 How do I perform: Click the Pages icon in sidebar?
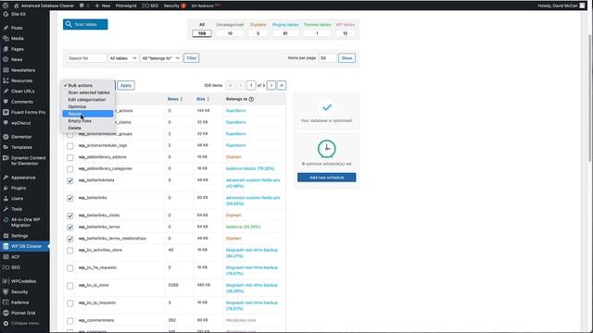[x=6, y=49]
